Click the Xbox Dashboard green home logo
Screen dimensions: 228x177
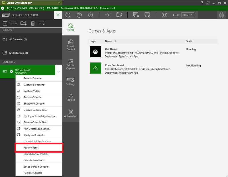coord(95,68)
